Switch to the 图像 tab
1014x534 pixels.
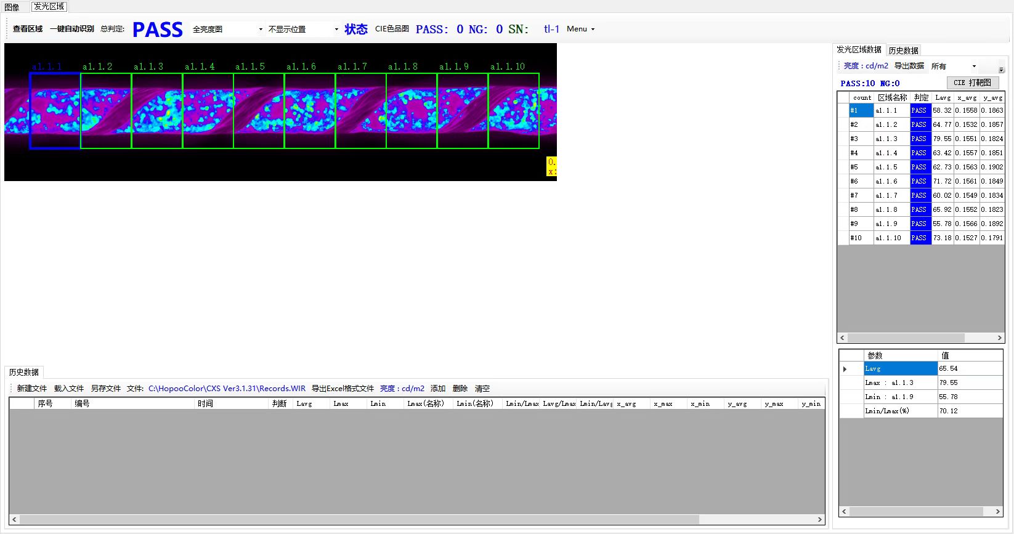click(x=12, y=7)
